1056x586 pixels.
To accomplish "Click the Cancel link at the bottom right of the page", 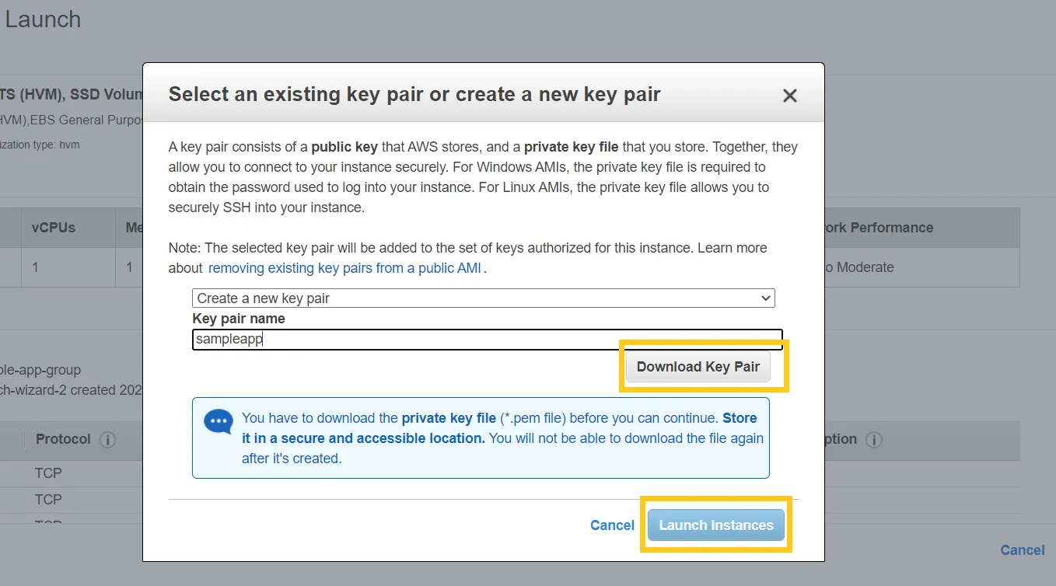I will point(1022,549).
